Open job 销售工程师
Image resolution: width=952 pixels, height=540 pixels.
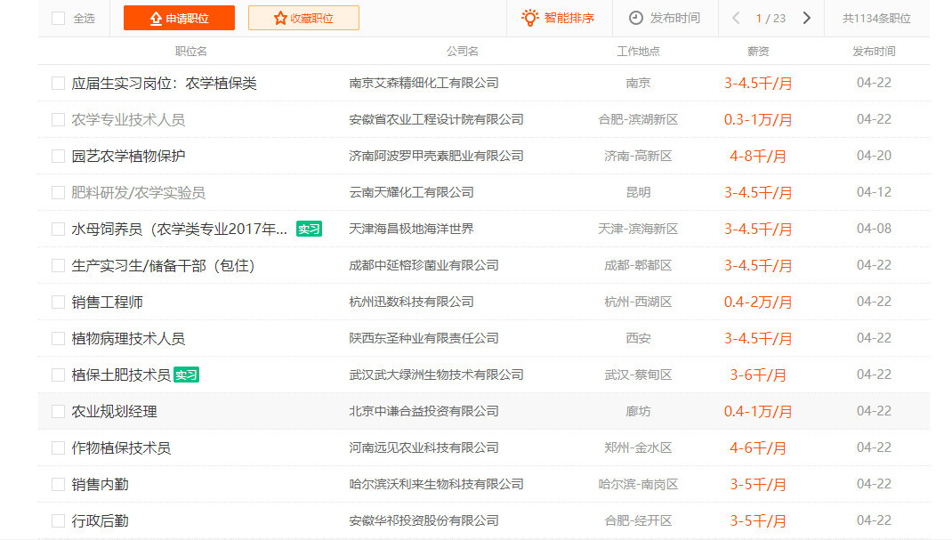(x=107, y=302)
